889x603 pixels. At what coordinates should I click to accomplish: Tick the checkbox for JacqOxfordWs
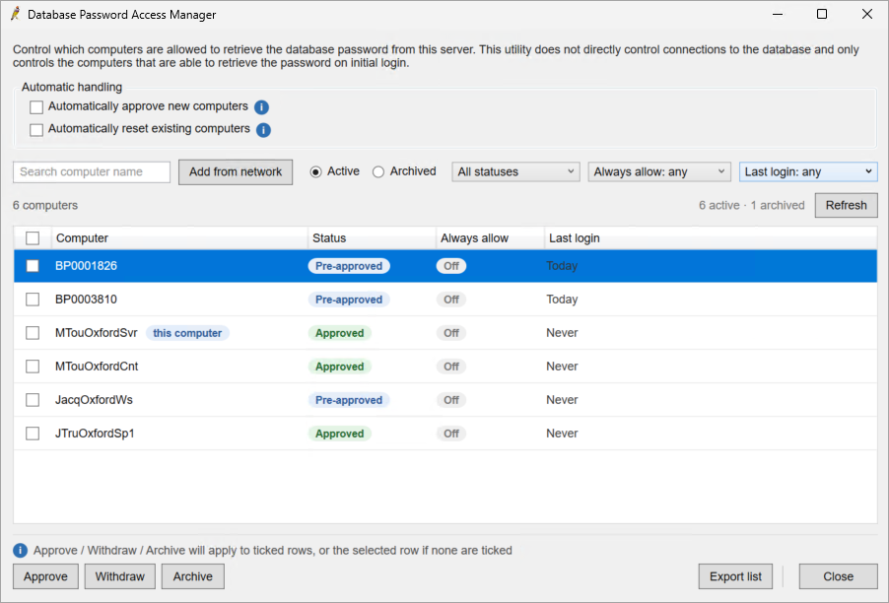click(33, 400)
